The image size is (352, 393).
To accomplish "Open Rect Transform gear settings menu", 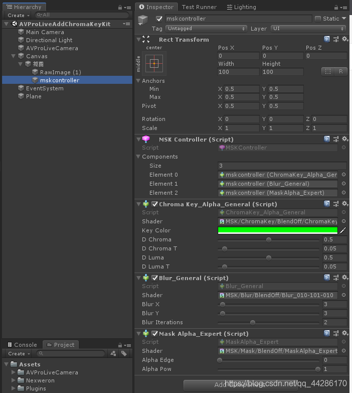I will pyautogui.click(x=345, y=39).
